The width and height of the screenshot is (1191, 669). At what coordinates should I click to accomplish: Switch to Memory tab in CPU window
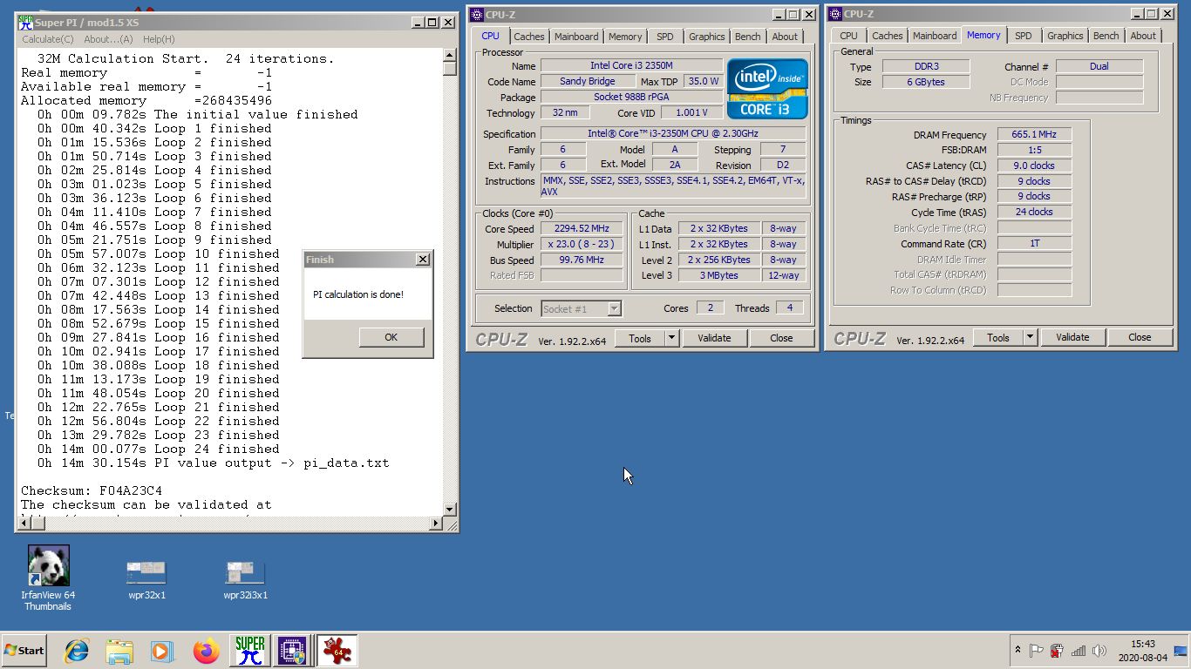coord(625,37)
